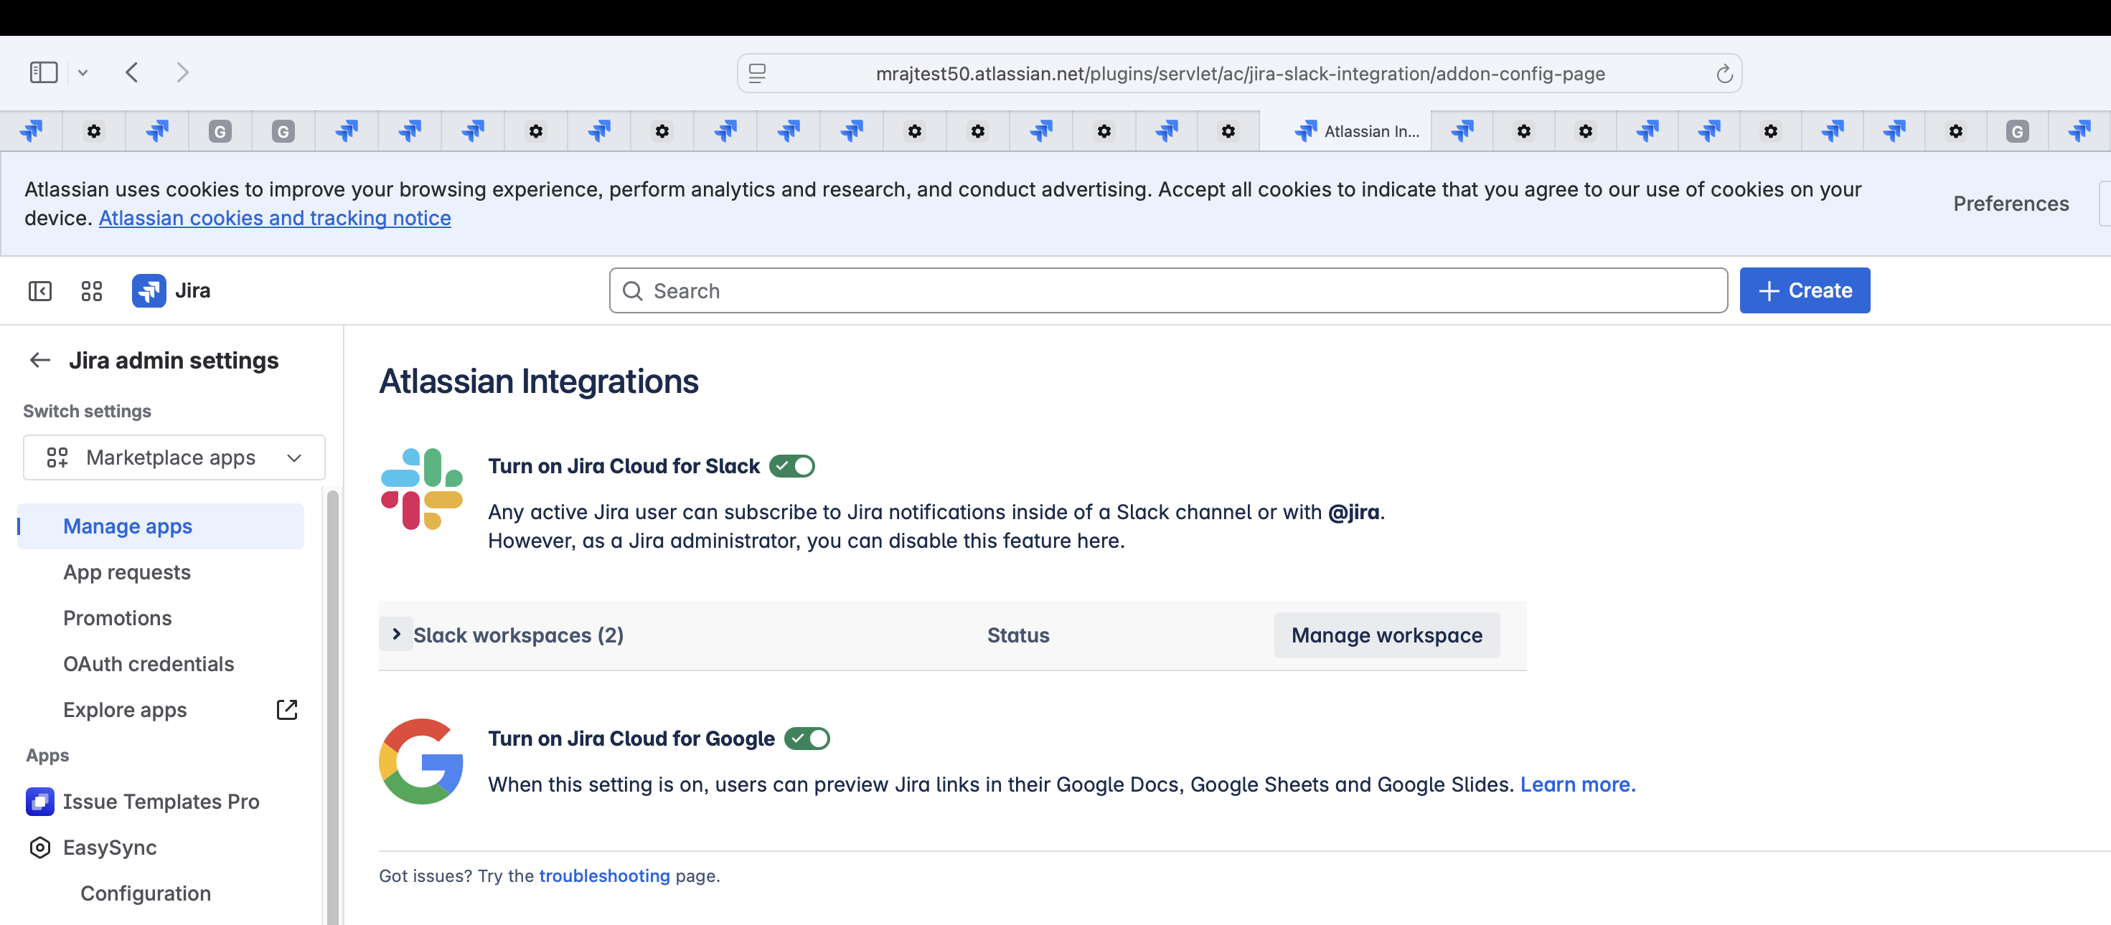
Task: Open the Marketplace apps settings dropdown
Action: pyautogui.click(x=174, y=457)
